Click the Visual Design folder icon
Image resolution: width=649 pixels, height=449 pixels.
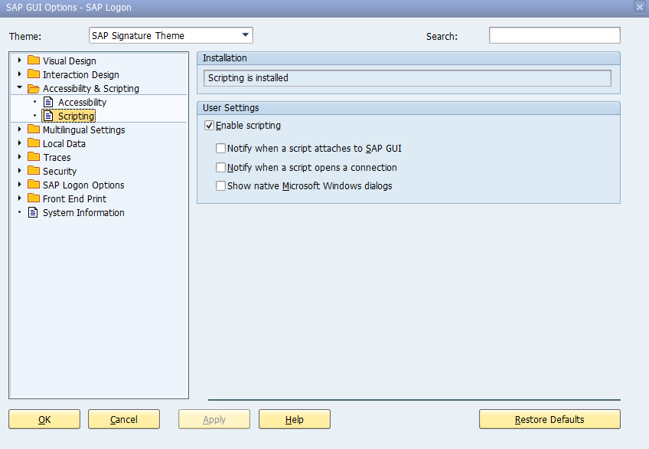34,61
